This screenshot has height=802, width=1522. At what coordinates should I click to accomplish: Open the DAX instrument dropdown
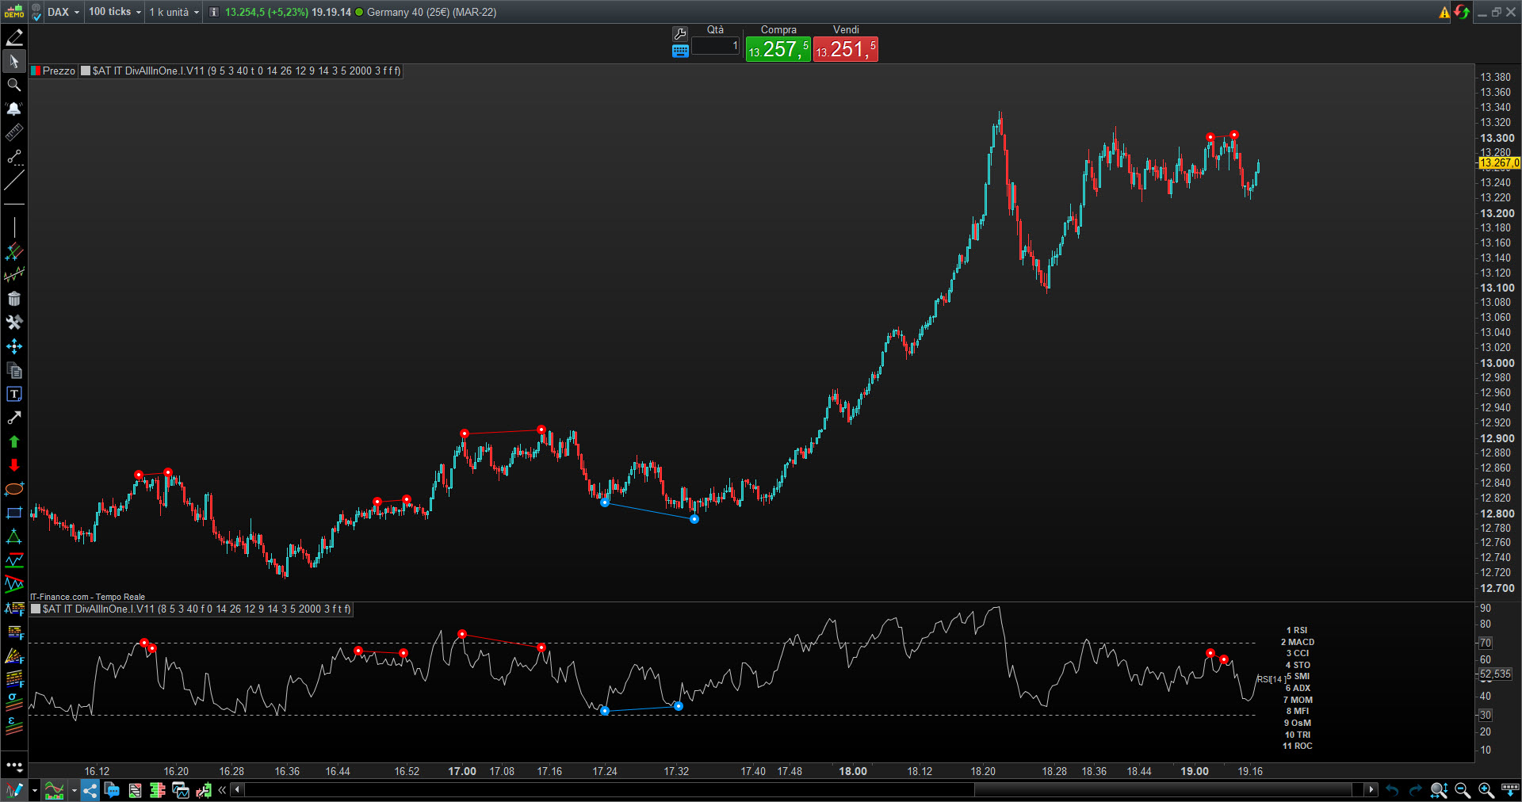pos(63,12)
